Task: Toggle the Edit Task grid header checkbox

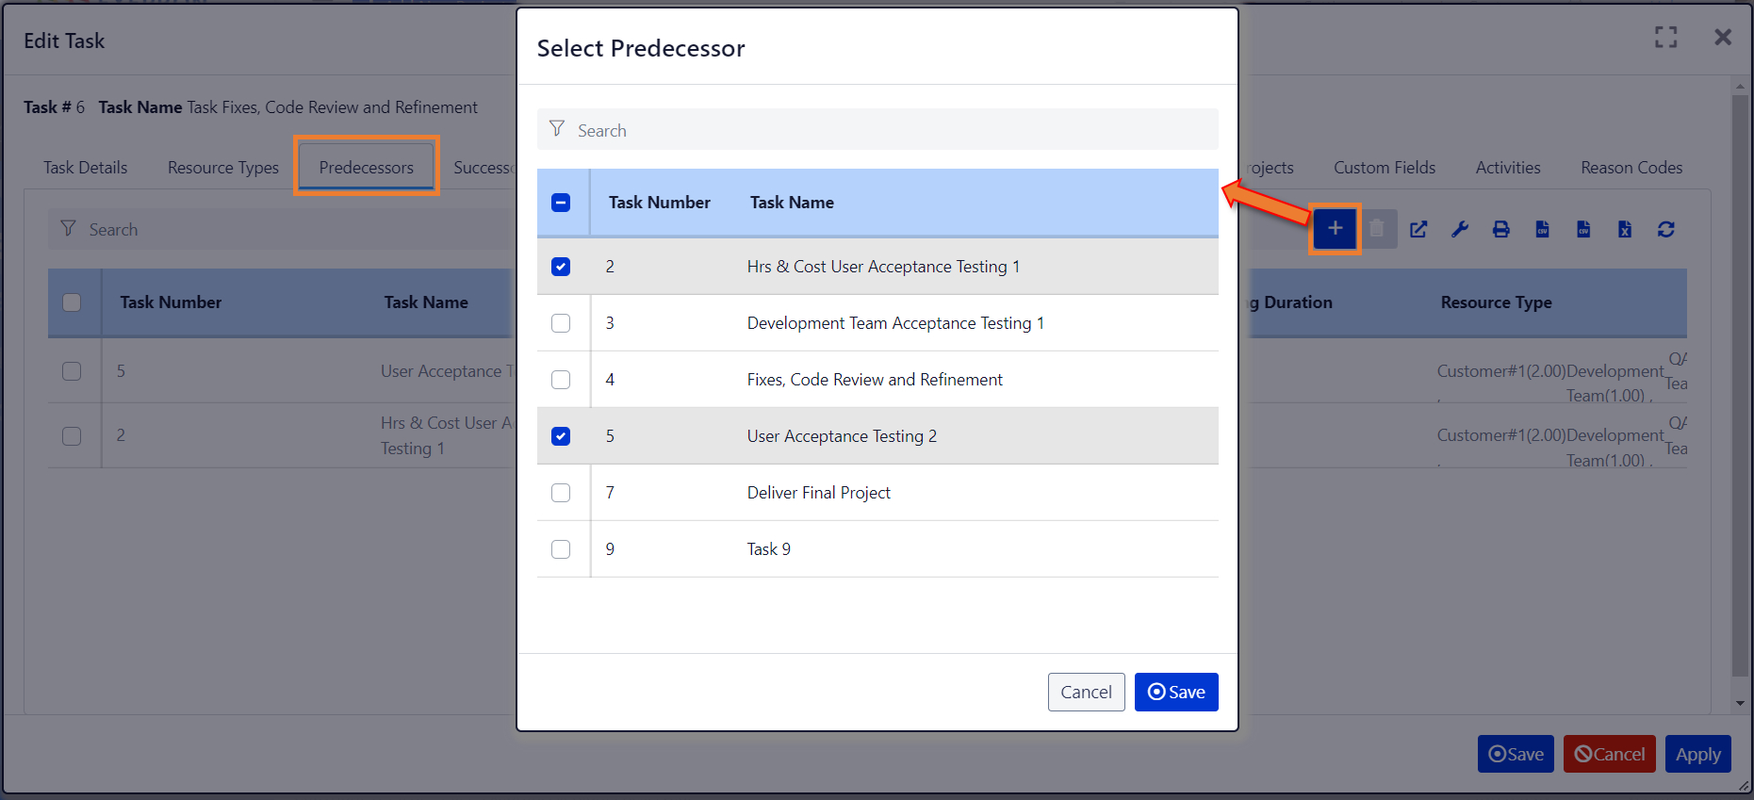Action: (x=72, y=302)
